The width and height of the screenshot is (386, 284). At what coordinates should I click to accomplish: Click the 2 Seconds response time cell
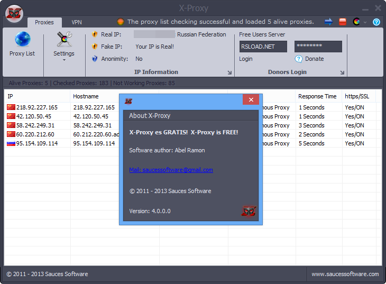[x=311, y=134]
